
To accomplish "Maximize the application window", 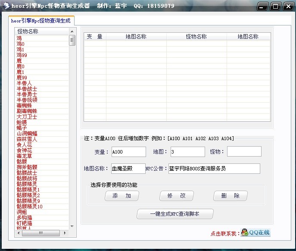I will 276,6.
